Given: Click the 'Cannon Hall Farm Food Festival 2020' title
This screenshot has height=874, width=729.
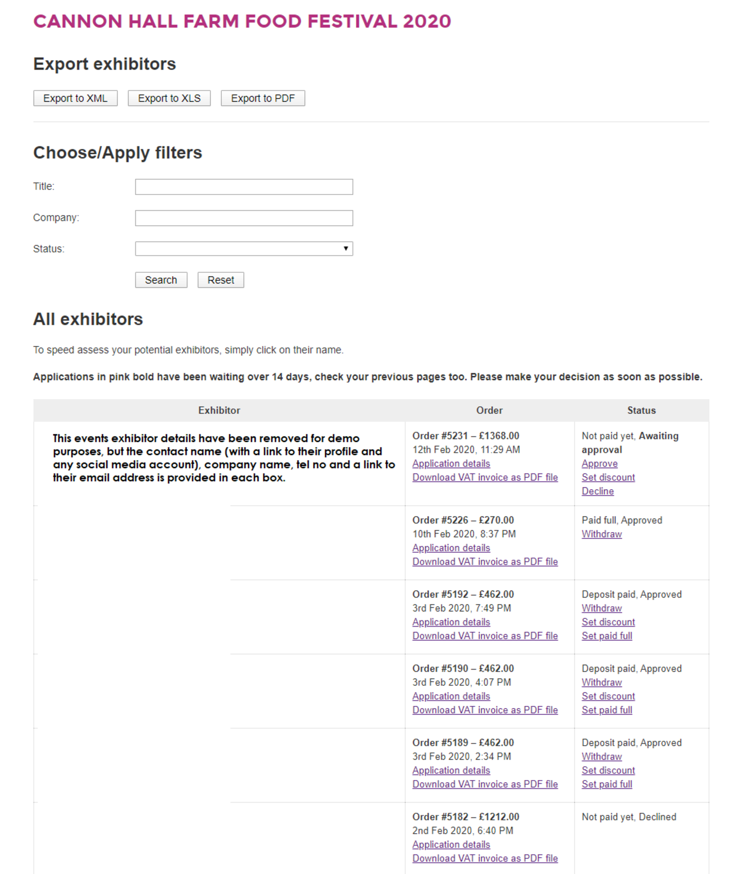Looking at the screenshot, I should point(242,21).
